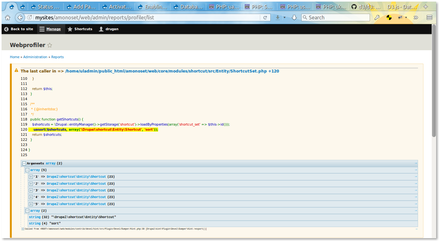Expand the '2' => Shortcut entry
The image size is (439, 241).
31,184
